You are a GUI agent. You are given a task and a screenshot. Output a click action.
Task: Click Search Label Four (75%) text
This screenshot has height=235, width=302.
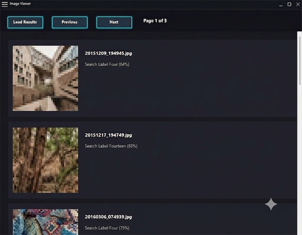(107, 228)
